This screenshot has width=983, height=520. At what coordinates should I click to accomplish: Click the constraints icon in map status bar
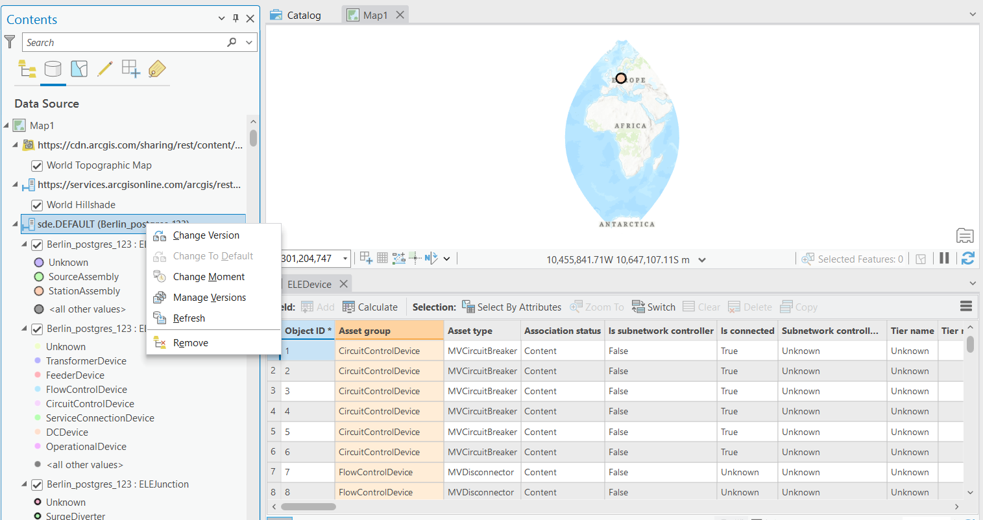[x=399, y=258]
